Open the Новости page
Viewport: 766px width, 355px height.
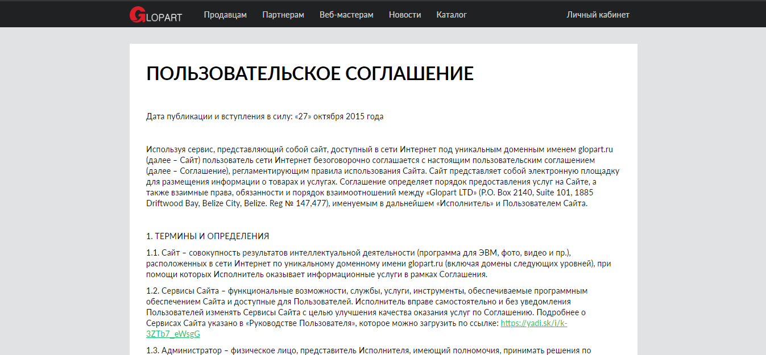(x=405, y=15)
